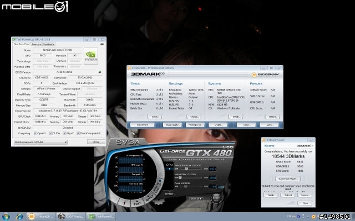Launch Internet Explorer from the taskbar
This screenshot has width=355, height=221.
click(19, 217)
